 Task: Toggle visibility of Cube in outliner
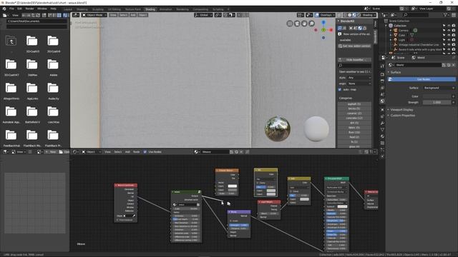point(449,35)
